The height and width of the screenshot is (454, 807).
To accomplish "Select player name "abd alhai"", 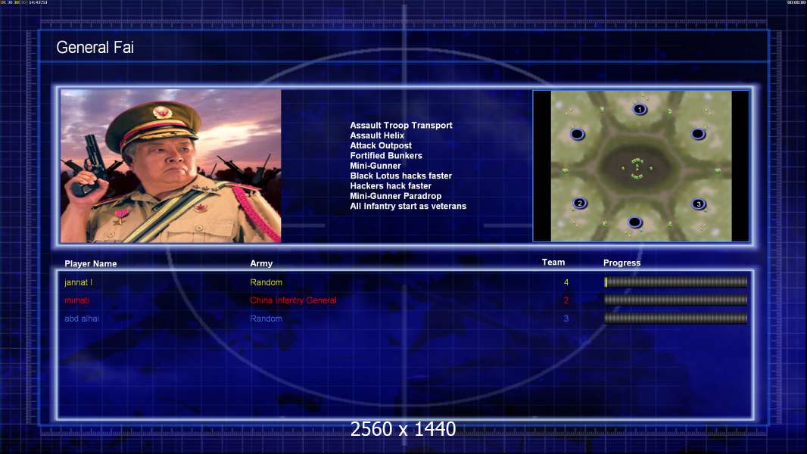I will point(81,319).
